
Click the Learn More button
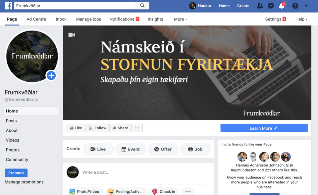point(264,128)
